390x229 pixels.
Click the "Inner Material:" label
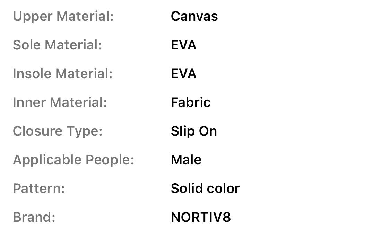[x=60, y=102]
